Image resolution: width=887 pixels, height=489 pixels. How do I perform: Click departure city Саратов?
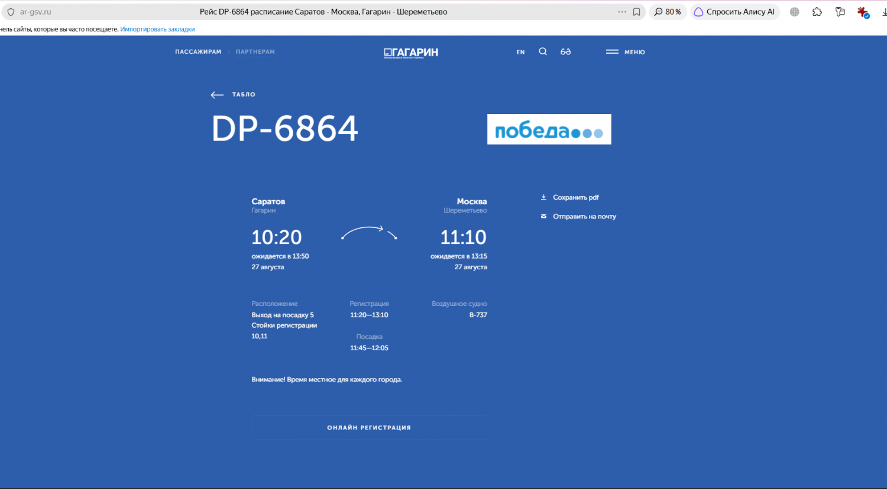click(268, 201)
